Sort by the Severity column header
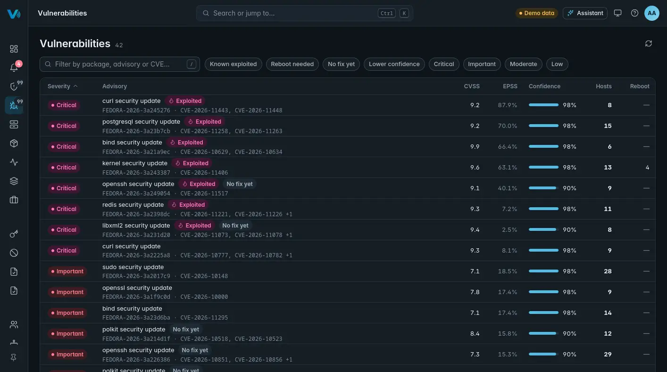Viewport: 667px width, 372px height. (62, 86)
